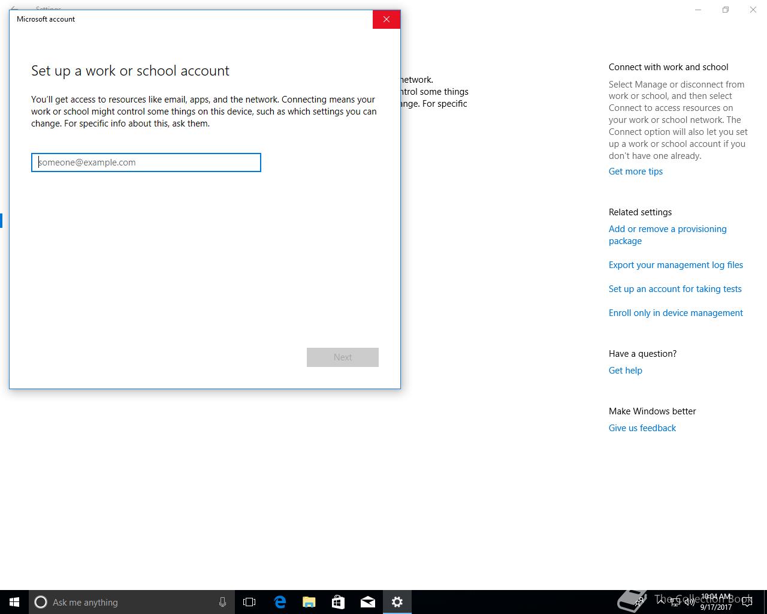Screen dimensions: 767x614
Task: Open the Microsoft Store taskbar icon
Action: tap(338, 602)
